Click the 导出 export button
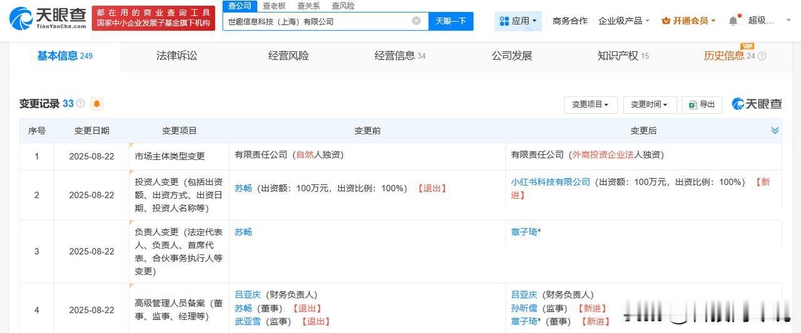 (x=702, y=104)
